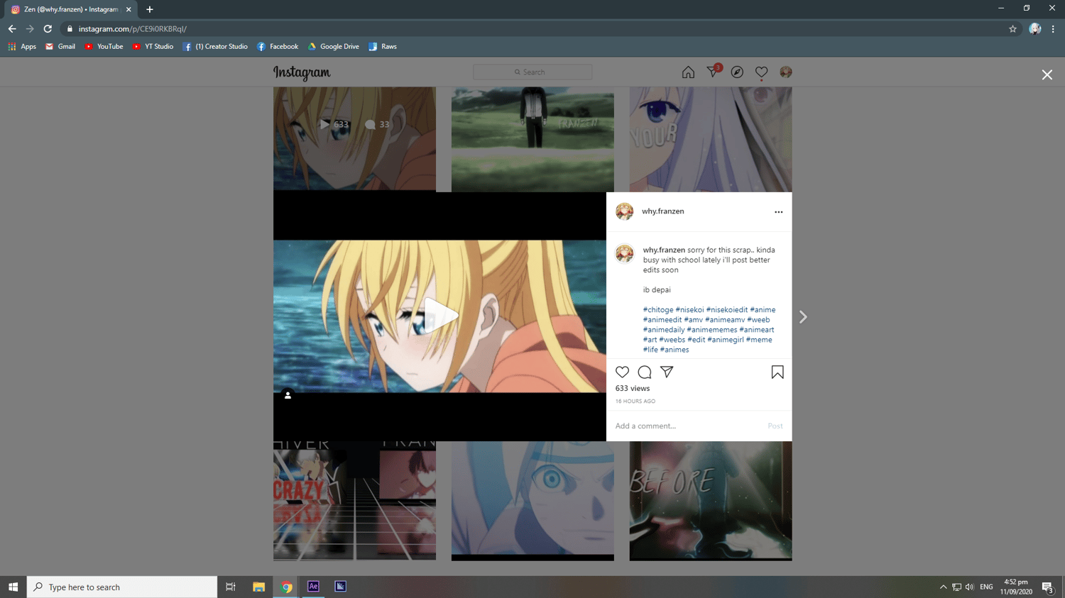Open the #animegirl hashtag
Image resolution: width=1065 pixels, height=598 pixels.
point(725,340)
